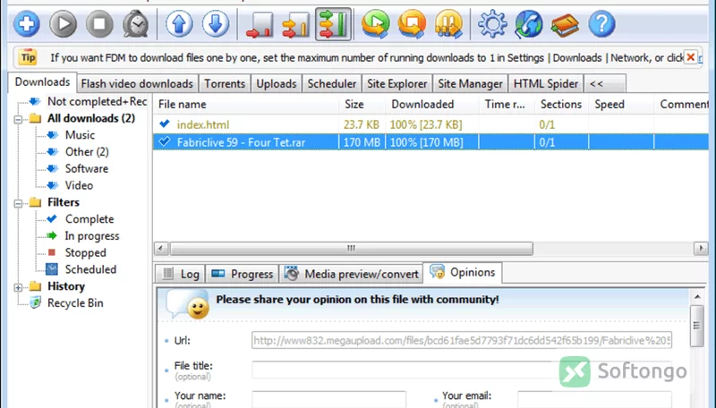Filter by Stopped downloads

(x=85, y=253)
